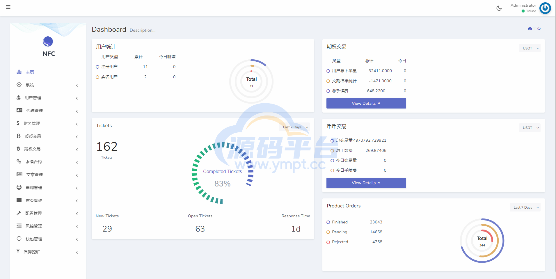This screenshot has height=279, width=556.
Task: Toggle the Pending legend marker
Action: coord(328,232)
